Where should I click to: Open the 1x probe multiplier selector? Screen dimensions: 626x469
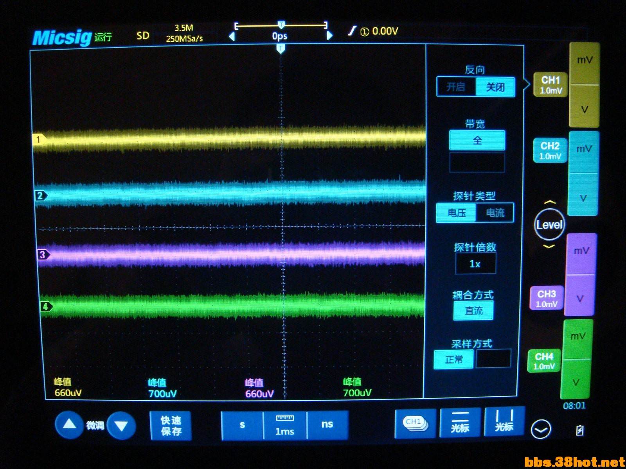tap(475, 264)
